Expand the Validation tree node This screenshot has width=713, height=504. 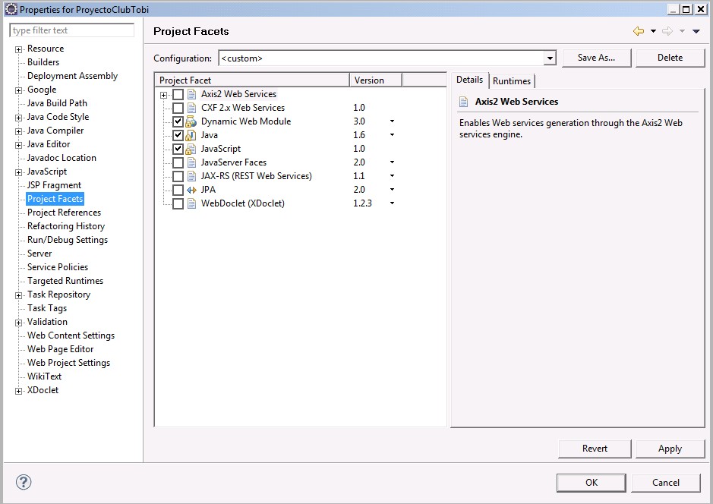(x=18, y=323)
